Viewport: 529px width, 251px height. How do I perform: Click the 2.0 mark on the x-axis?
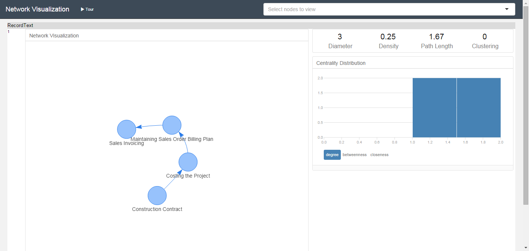pyautogui.click(x=500, y=142)
